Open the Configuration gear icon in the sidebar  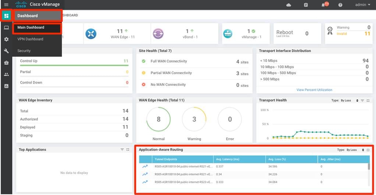(6, 39)
